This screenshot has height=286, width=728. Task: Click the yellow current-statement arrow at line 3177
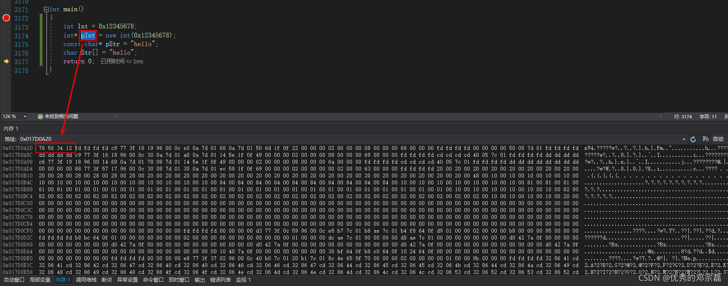pyautogui.click(x=6, y=62)
